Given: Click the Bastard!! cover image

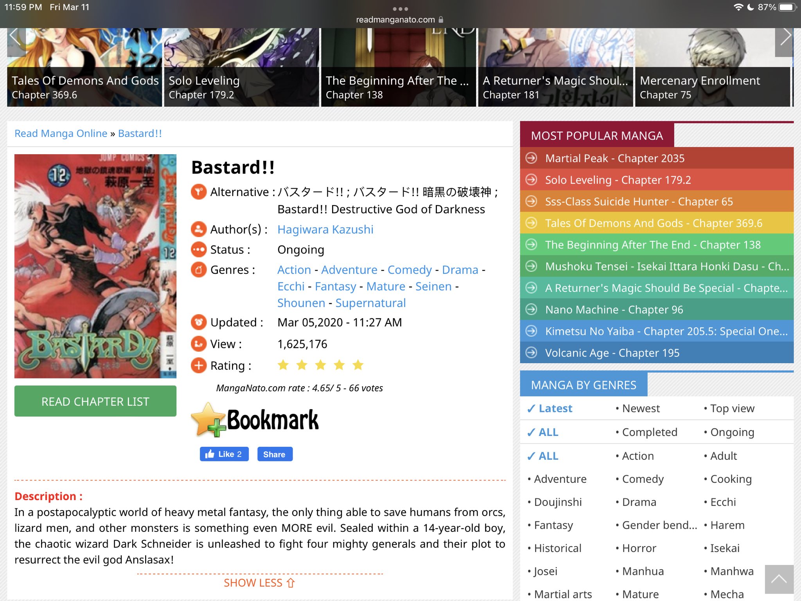Looking at the screenshot, I should tap(95, 266).
